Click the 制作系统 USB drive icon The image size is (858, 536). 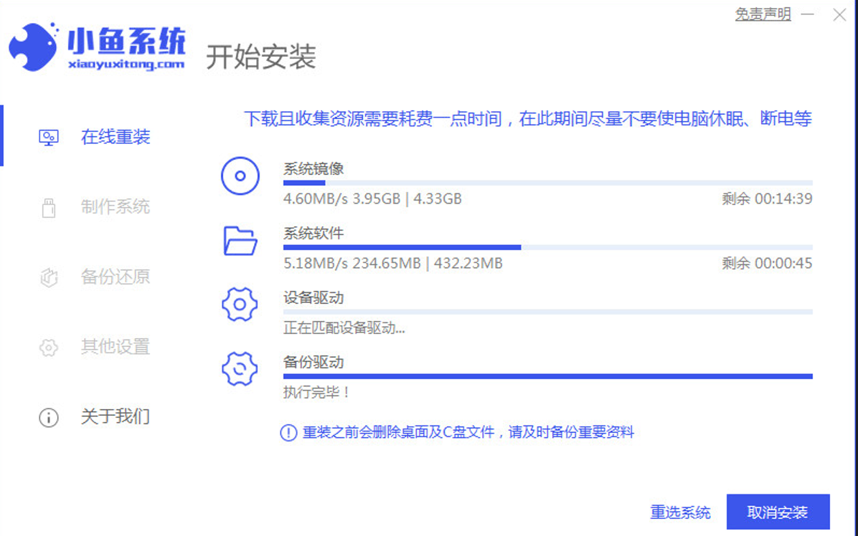click(x=48, y=208)
